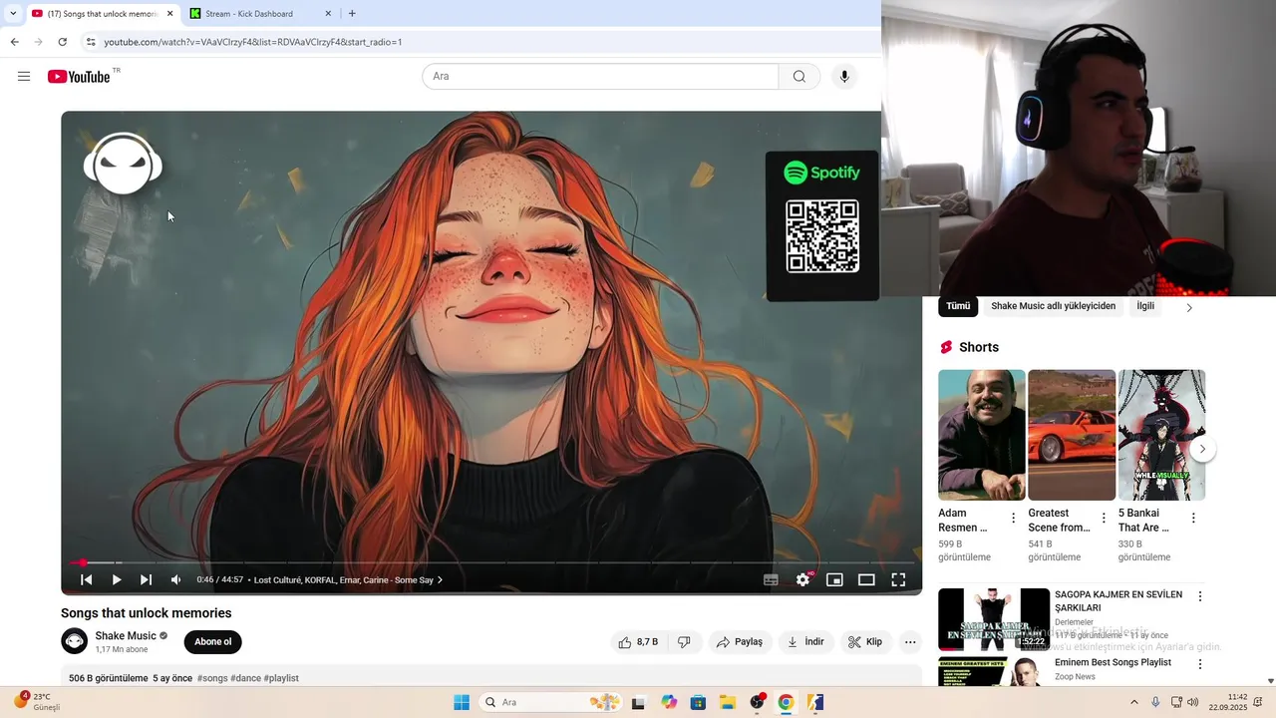Open the Shake Music channel avatar

pos(75,641)
